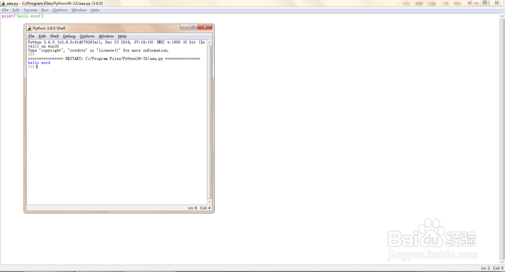Maximize the Python 3.6.0 Shell window
The width and height of the screenshot is (505, 272).
point(193,27)
